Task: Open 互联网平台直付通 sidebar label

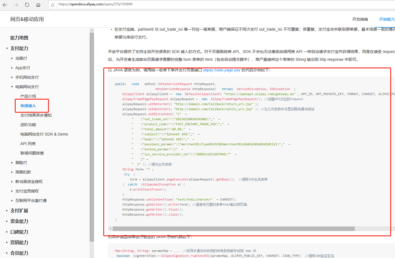Action: click(31, 201)
